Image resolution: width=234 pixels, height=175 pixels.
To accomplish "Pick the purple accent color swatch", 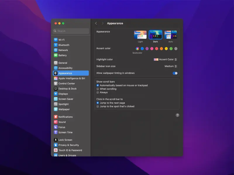I will 147,49.
